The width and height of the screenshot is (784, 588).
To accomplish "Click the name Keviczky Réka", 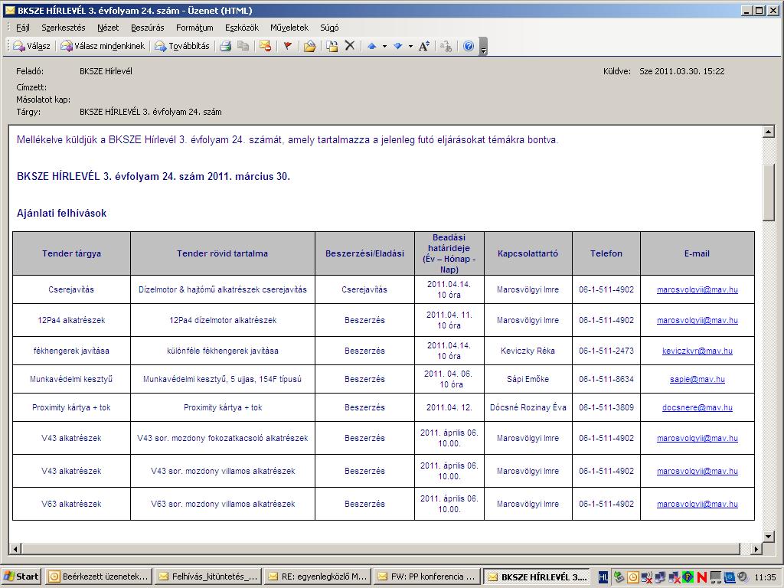I will point(528,351).
